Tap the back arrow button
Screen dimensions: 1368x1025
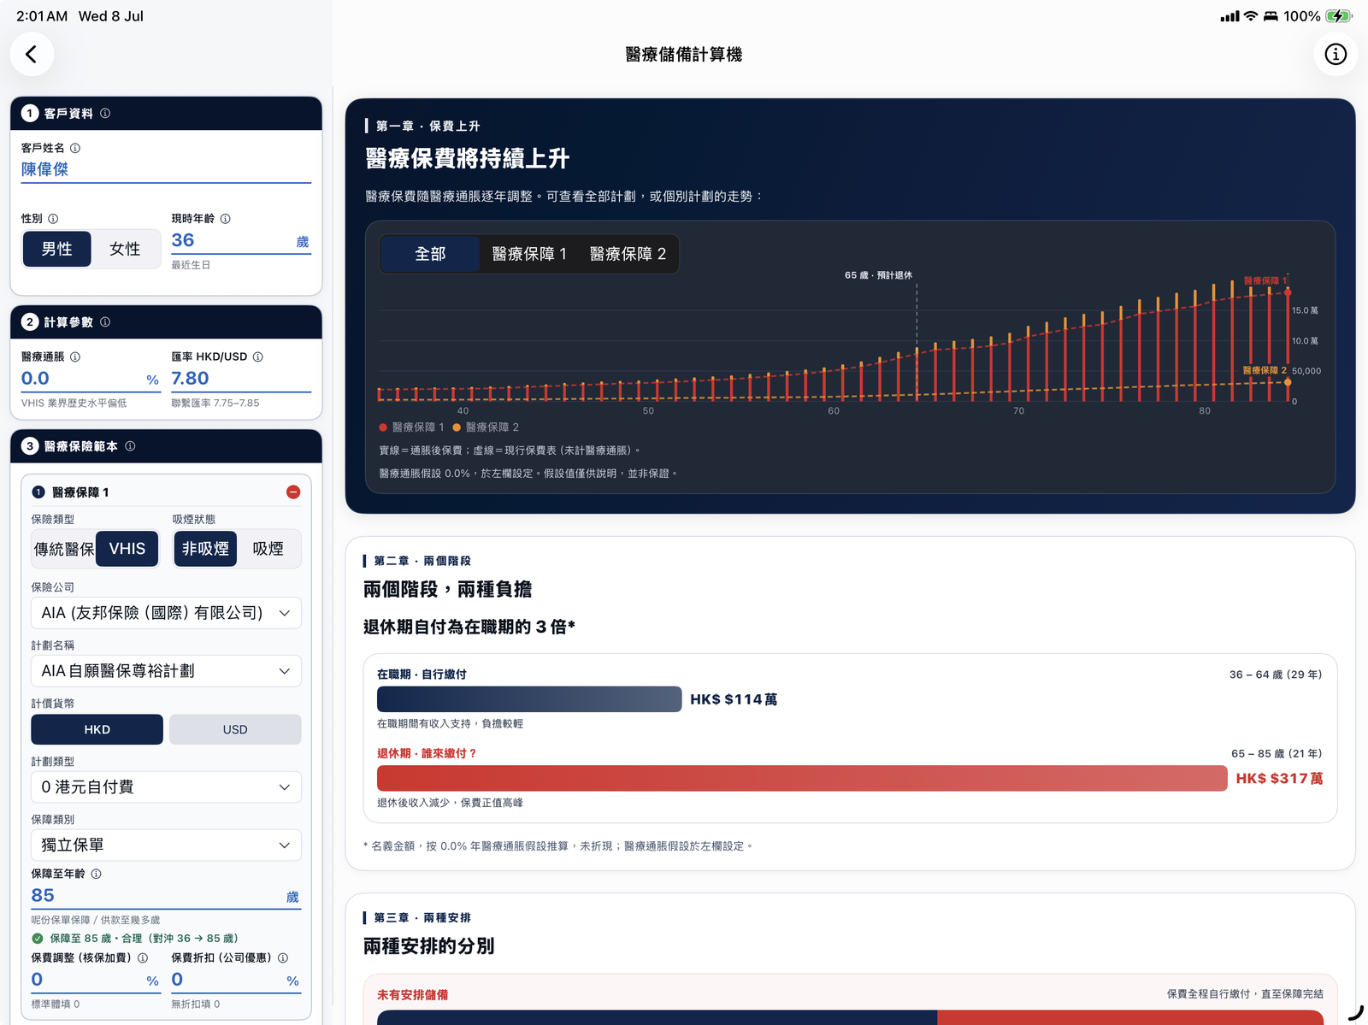click(x=32, y=55)
